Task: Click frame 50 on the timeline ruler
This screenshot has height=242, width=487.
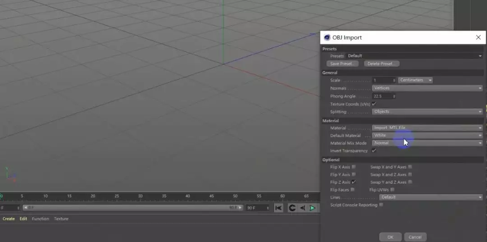Action: coord(235,196)
